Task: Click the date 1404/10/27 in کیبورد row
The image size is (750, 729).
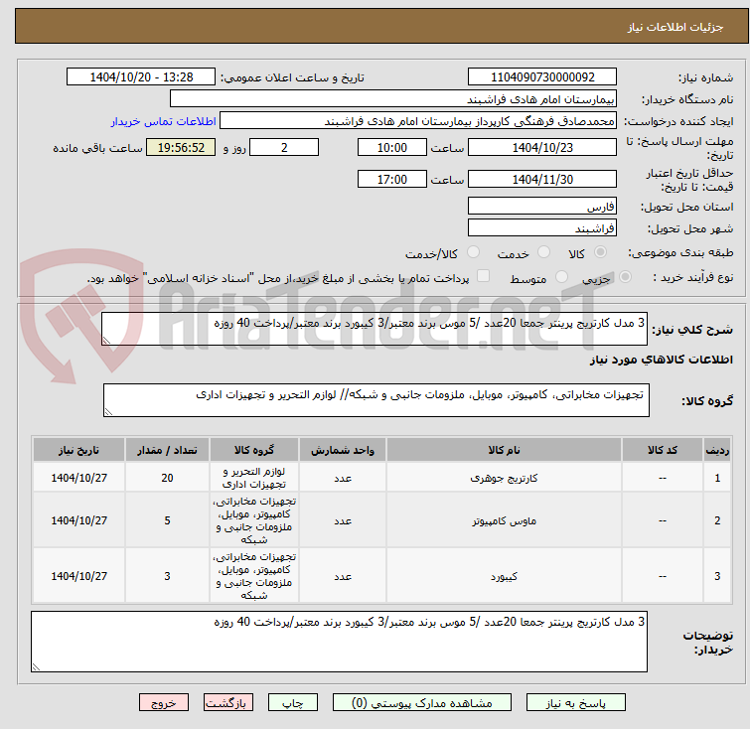Action: point(78,576)
